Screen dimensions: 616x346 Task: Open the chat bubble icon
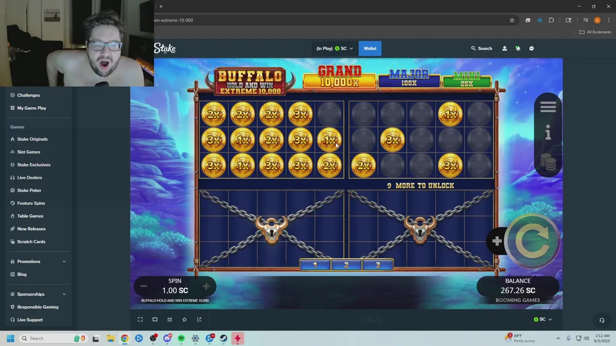click(531, 49)
